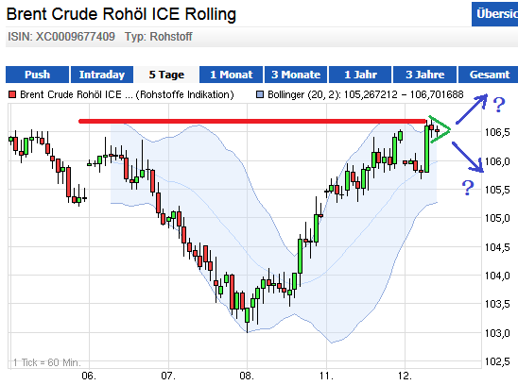Click the 106,5 price axis label
This screenshot has width=518, height=385.
click(497, 132)
